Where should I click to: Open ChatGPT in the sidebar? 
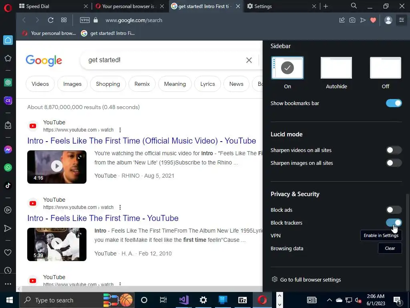coord(8,83)
